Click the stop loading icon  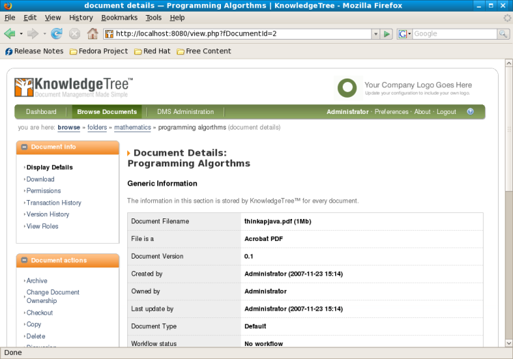75,33
